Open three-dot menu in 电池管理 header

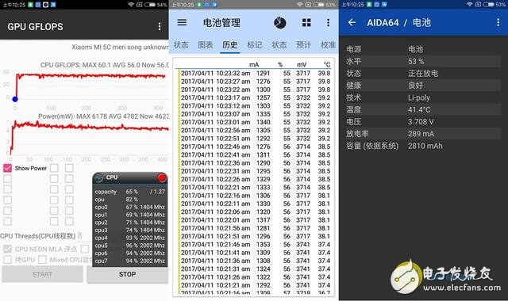[x=328, y=22]
